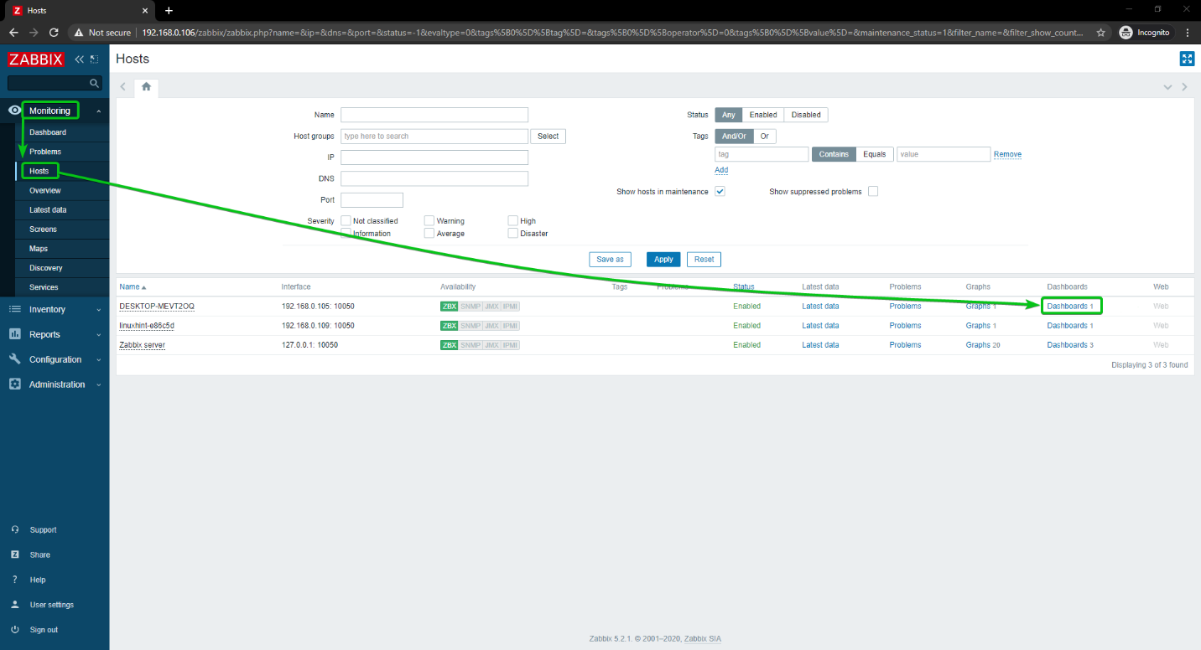Click the Reports chart icon

coord(14,334)
